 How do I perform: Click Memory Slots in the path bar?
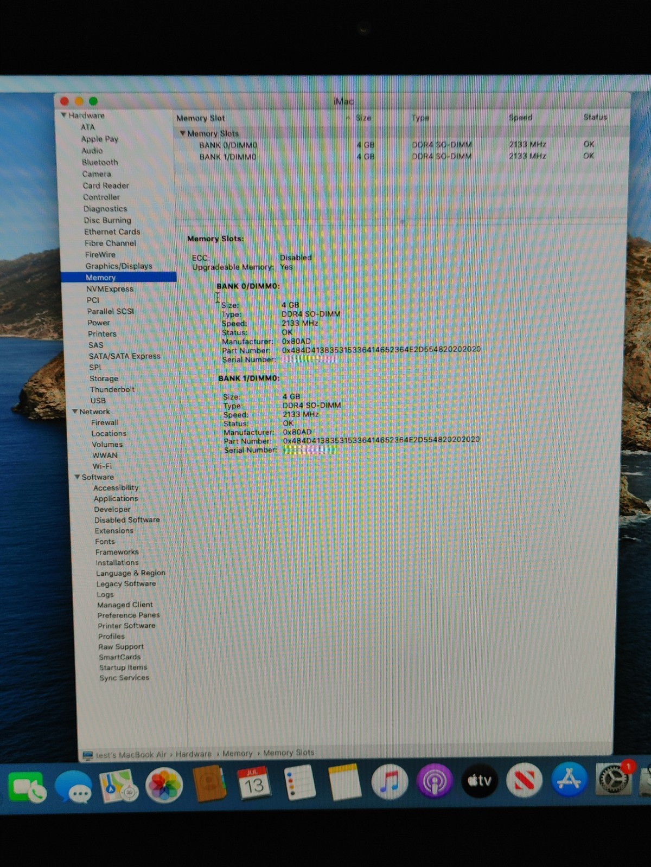click(289, 753)
